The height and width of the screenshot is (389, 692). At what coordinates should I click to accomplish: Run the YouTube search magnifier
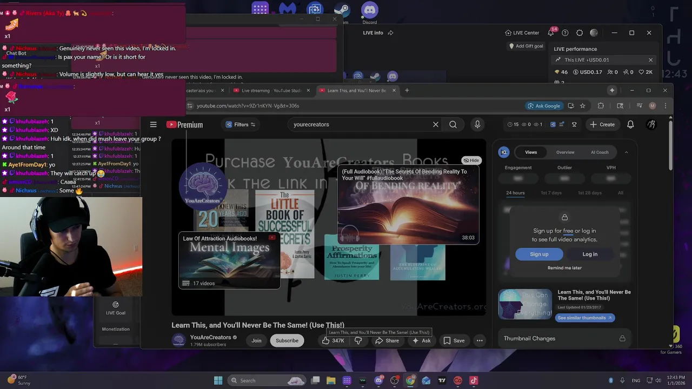(x=453, y=124)
